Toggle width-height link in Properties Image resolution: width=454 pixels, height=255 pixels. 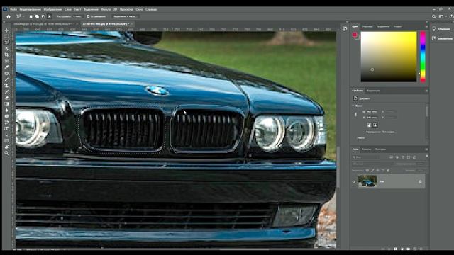click(x=355, y=115)
